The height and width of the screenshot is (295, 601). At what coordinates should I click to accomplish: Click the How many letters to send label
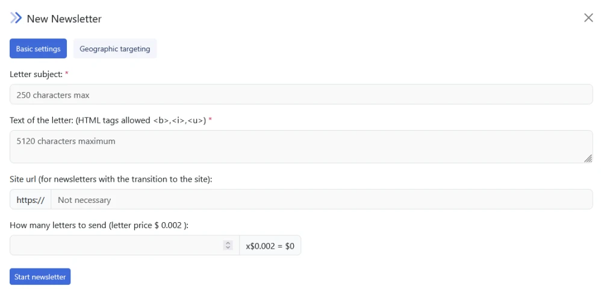click(x=99, y=225)
